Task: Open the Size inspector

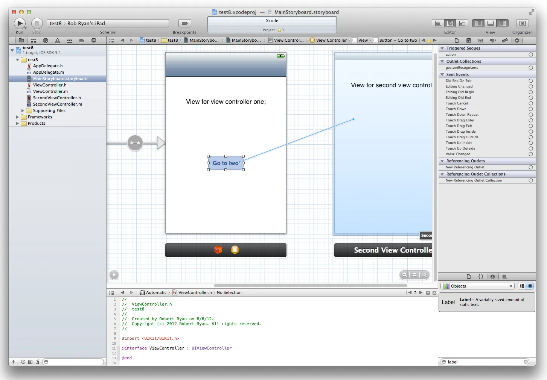Action: tap(505, 41)
